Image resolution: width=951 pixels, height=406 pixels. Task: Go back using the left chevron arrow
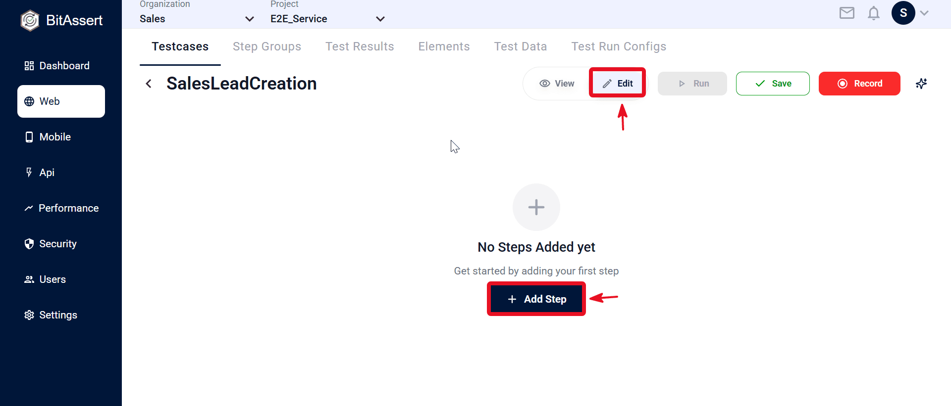tap(149, 84)
